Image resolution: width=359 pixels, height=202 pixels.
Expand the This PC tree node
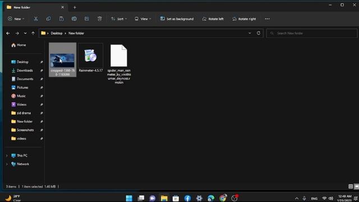7,155
